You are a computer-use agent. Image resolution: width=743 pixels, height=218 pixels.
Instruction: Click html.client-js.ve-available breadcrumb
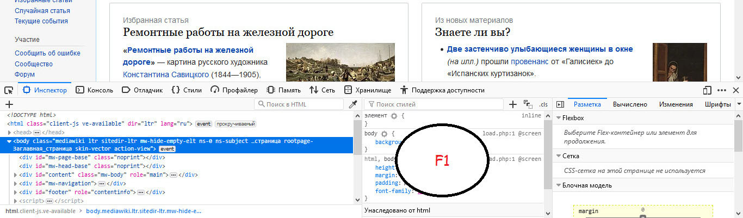click(40, 211)
